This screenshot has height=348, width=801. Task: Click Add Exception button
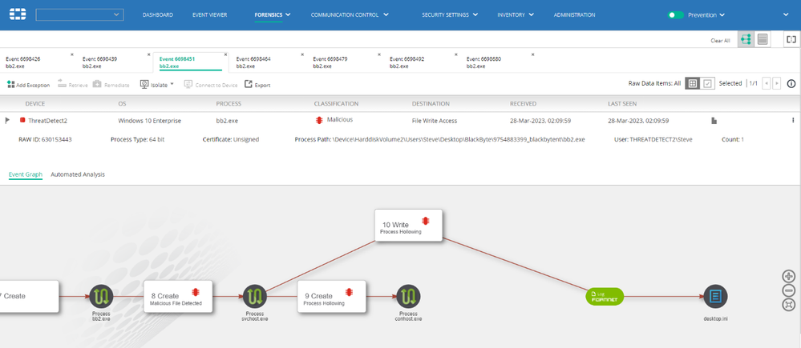coord(29,85)
